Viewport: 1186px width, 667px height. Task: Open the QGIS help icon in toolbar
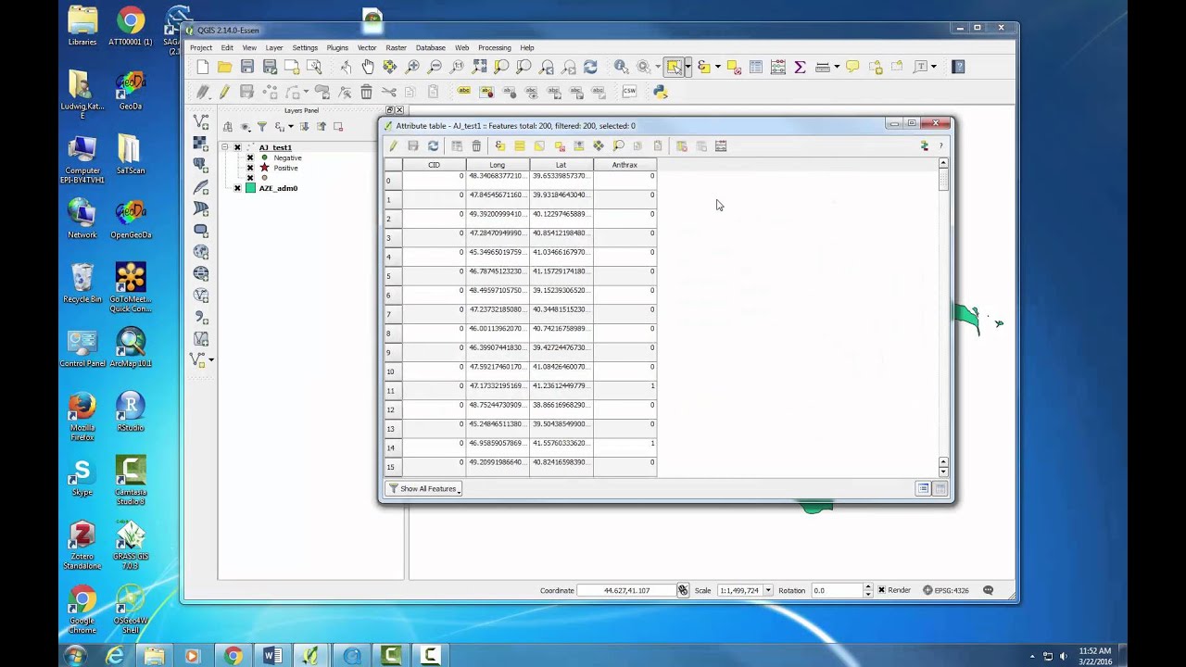coord(958,67)
